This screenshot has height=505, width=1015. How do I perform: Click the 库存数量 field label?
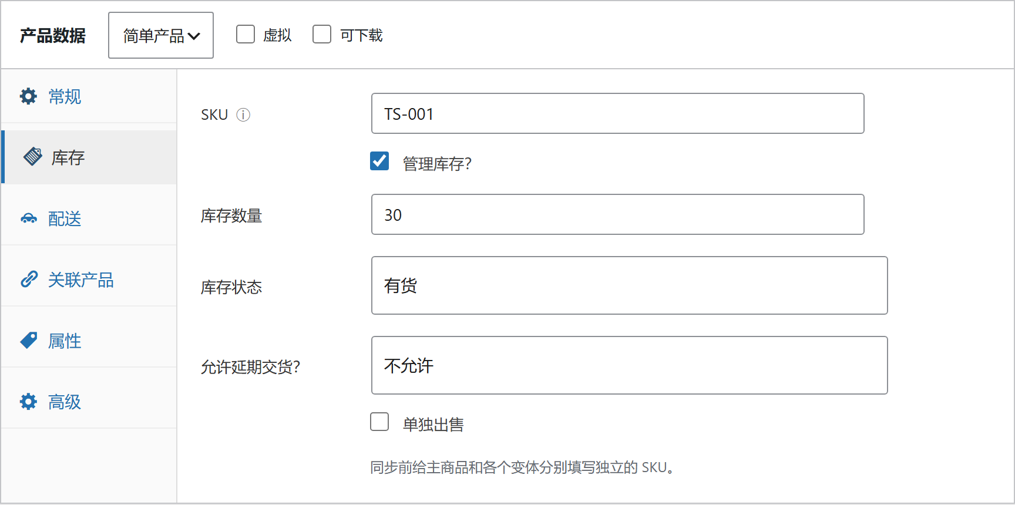[231, 216]
